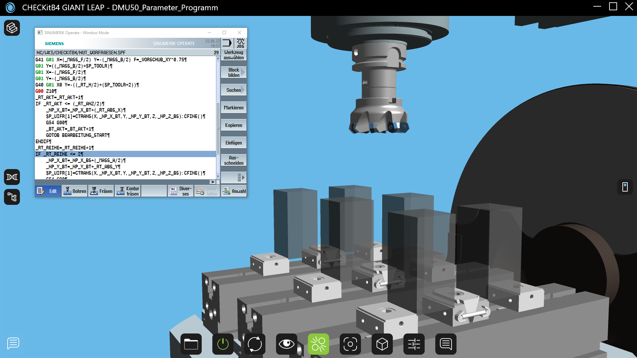Open the layers stack icon at top-left

point(12,28)
